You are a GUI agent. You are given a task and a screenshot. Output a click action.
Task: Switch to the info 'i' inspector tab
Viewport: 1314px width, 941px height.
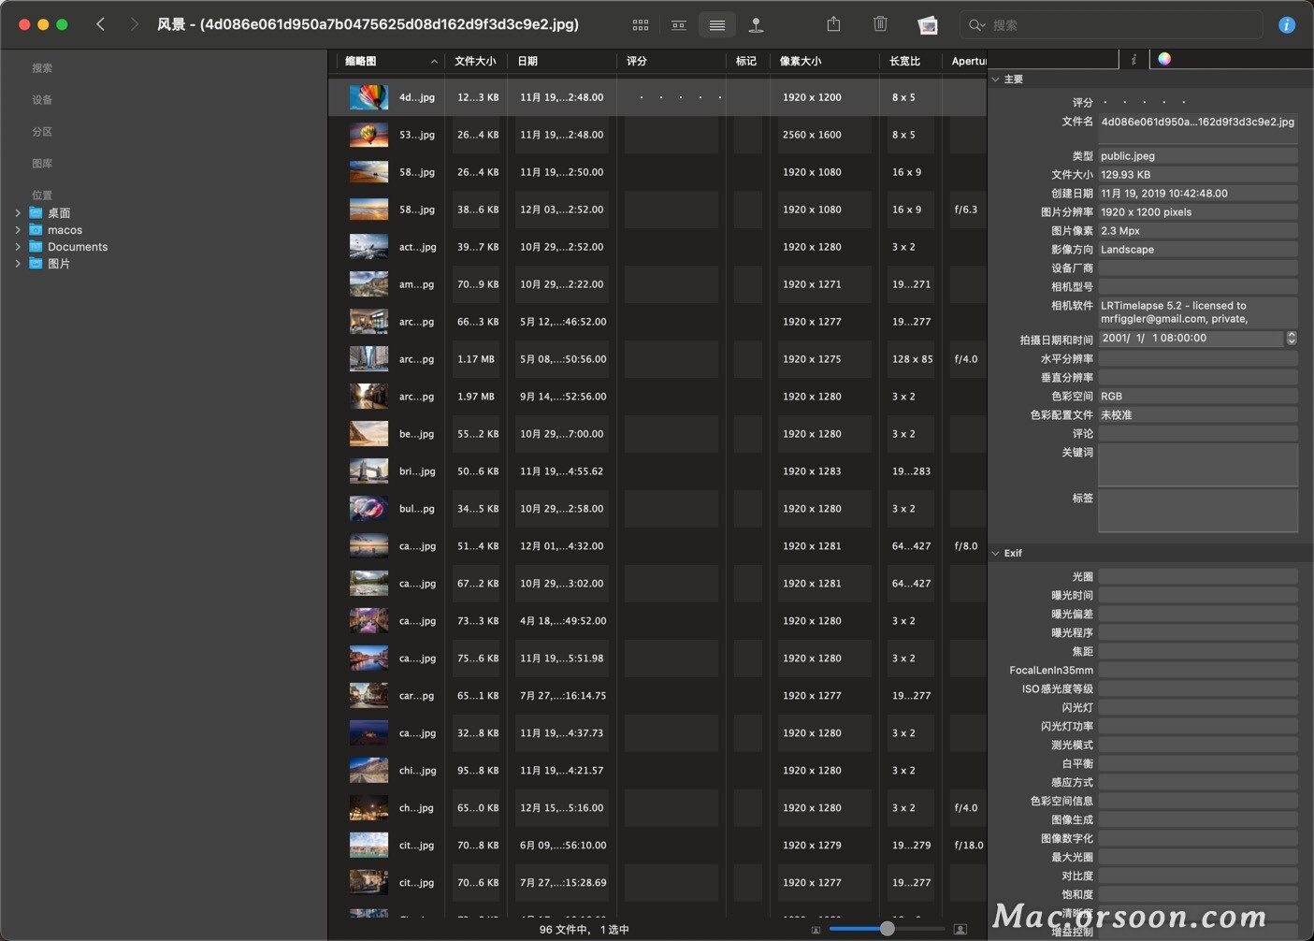(1134, 59)
